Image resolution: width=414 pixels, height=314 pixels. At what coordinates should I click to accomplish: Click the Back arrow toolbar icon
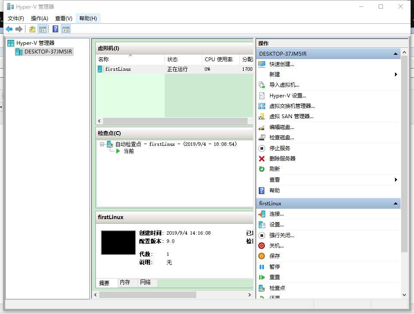[x=9, y=29]
